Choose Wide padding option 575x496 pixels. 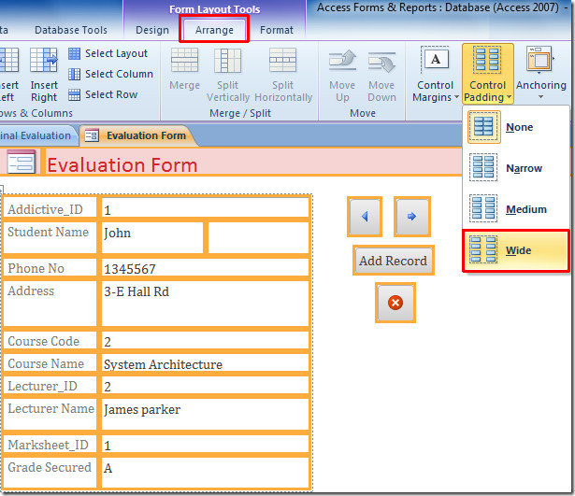[x=515, y=250]
